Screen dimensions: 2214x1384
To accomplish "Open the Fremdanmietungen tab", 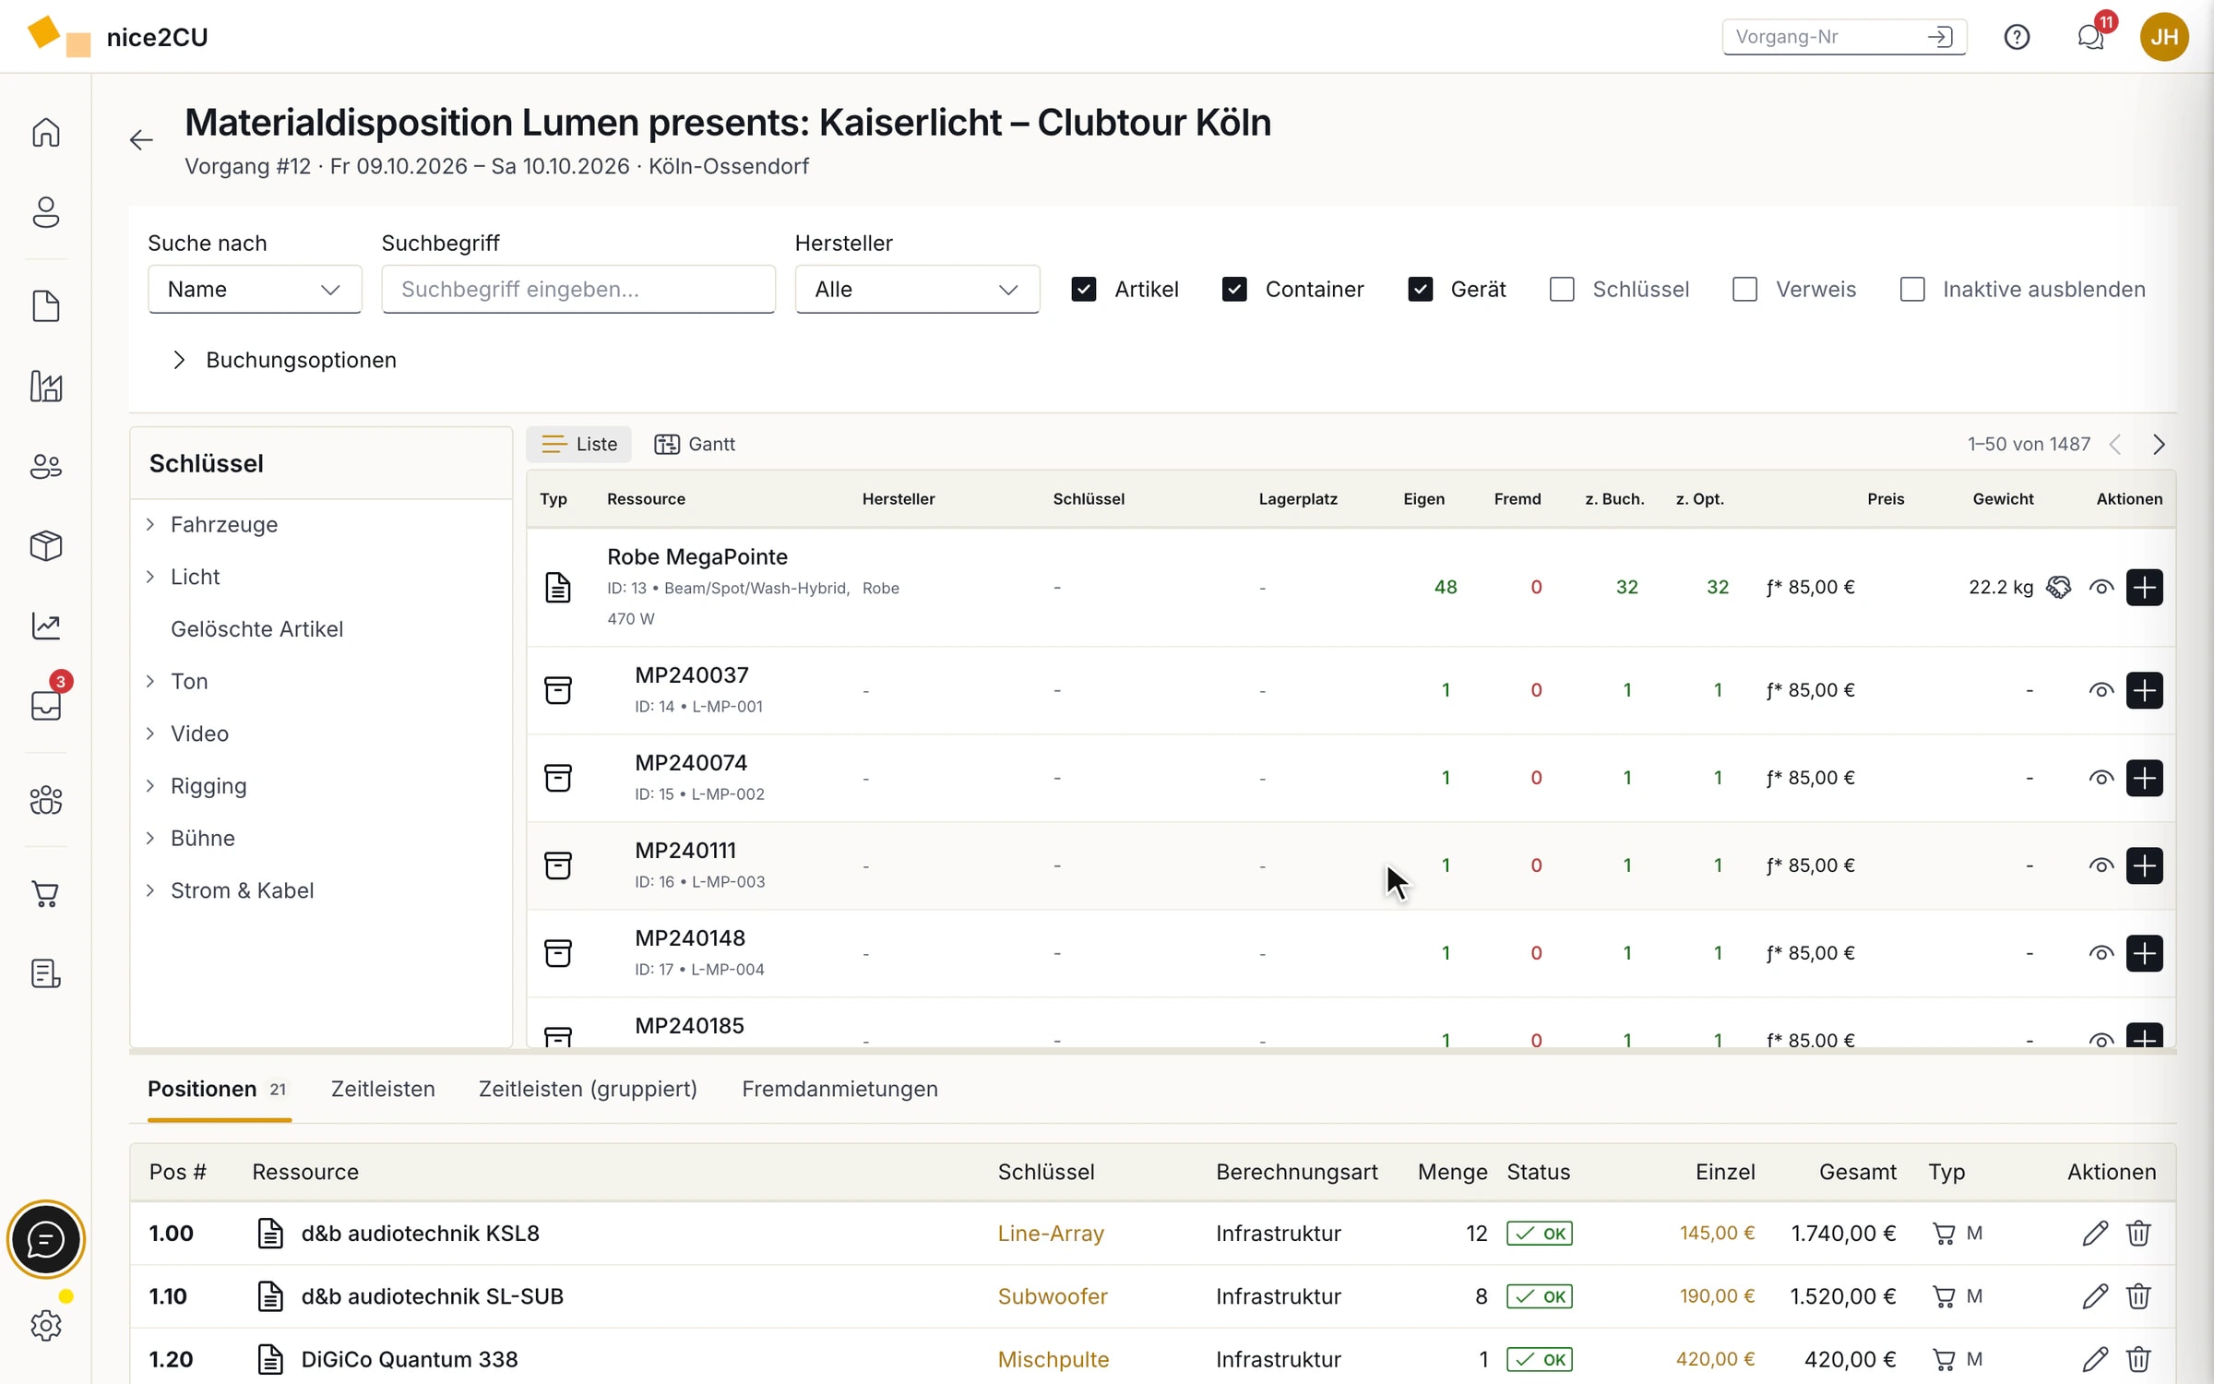I will 839,1089.
